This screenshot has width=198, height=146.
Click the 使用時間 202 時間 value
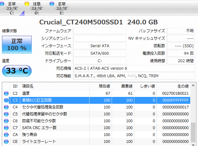pos(181,61)
